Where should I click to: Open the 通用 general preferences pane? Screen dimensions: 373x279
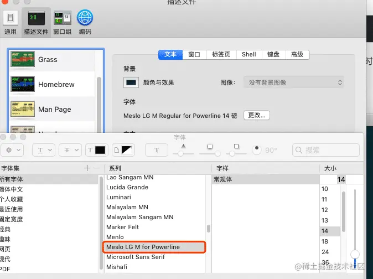pyautogui.click(x=10, y=22)
